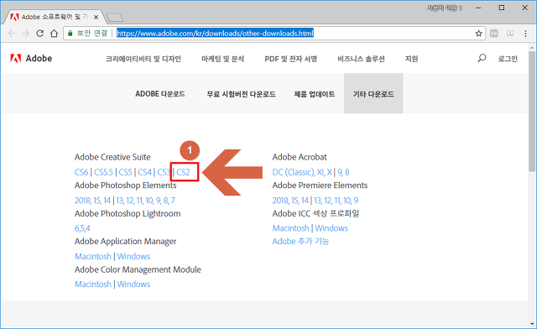Screen dimensions: 537x329
Task: Click the scrollbar up arrow
Action: click(532, 48)
